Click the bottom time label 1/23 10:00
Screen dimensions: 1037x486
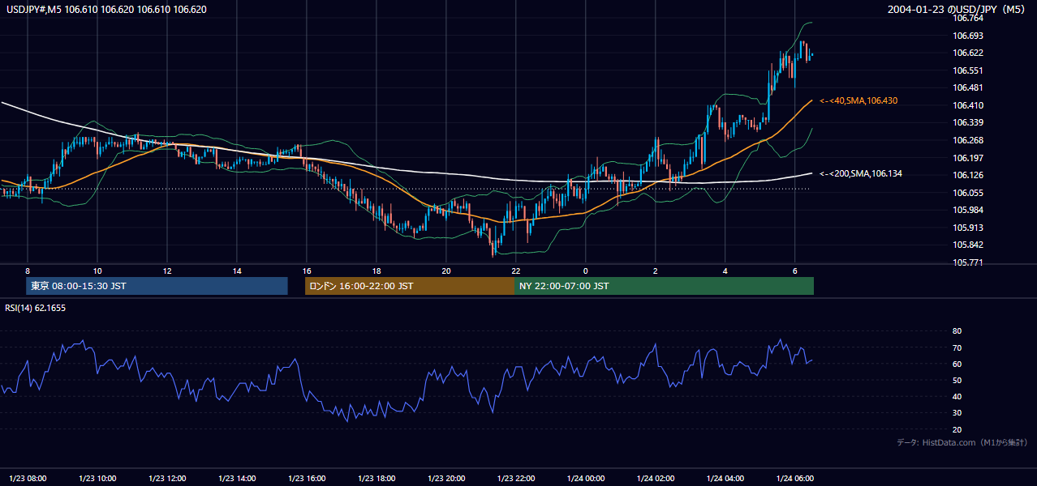97,478
